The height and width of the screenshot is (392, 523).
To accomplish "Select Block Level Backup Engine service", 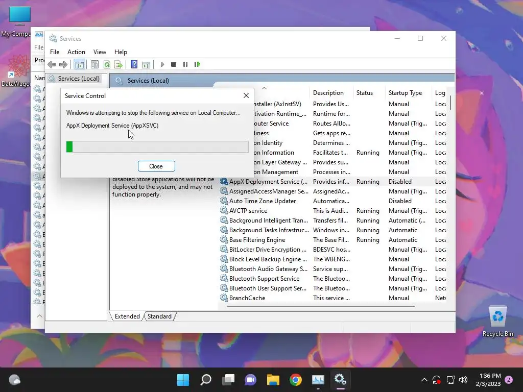I will [333, 259].
